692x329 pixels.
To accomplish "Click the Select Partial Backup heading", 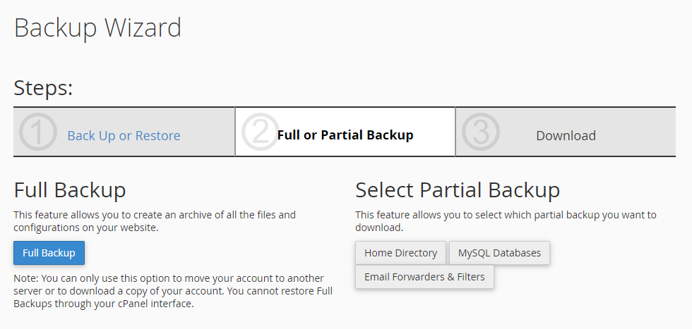I will pos(458,190).
